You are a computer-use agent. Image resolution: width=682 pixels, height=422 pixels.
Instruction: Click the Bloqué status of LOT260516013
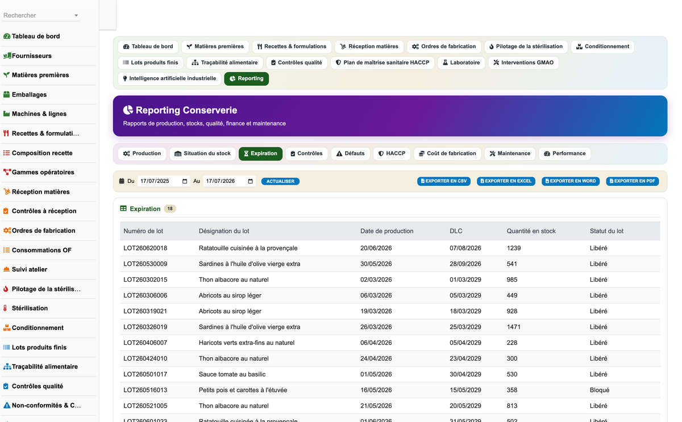tap(600, 390)
